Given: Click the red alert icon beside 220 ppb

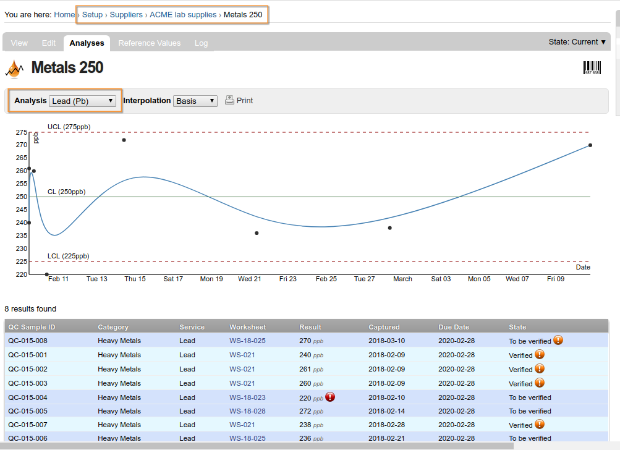Looking at the screenshot, I should click(330, 397).
